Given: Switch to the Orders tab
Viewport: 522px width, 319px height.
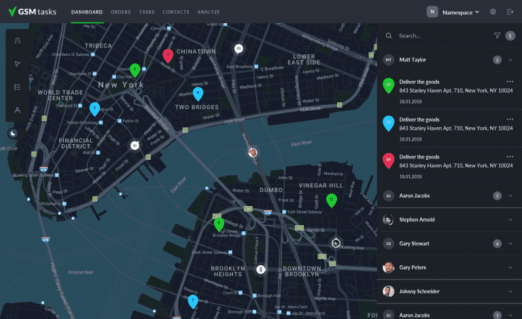Looking at the screenshot, I should [x=120, y=12].
